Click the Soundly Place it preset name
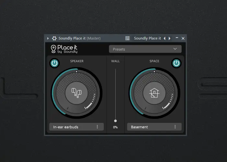Viewport: 227px width, 162px height. click(x=147, y=38)
